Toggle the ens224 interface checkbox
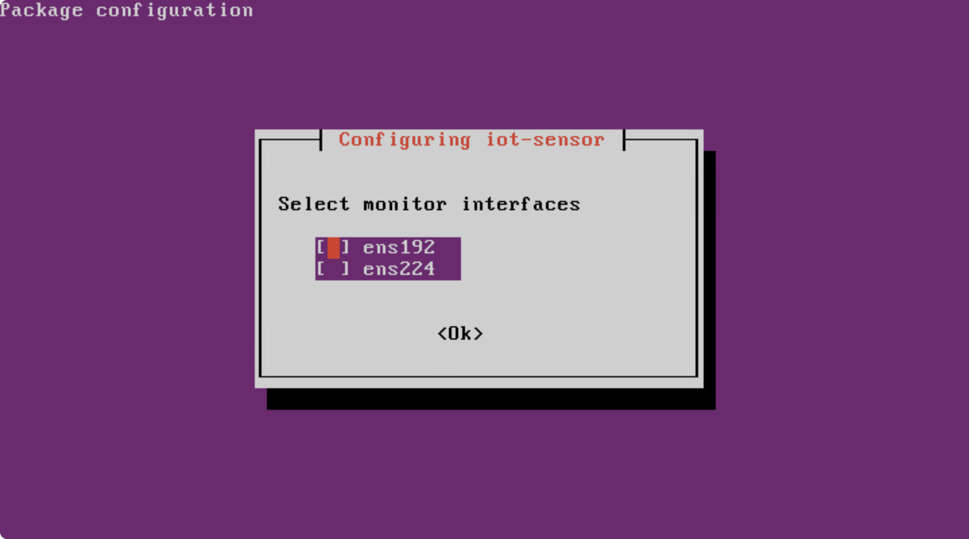 [328, 269]
